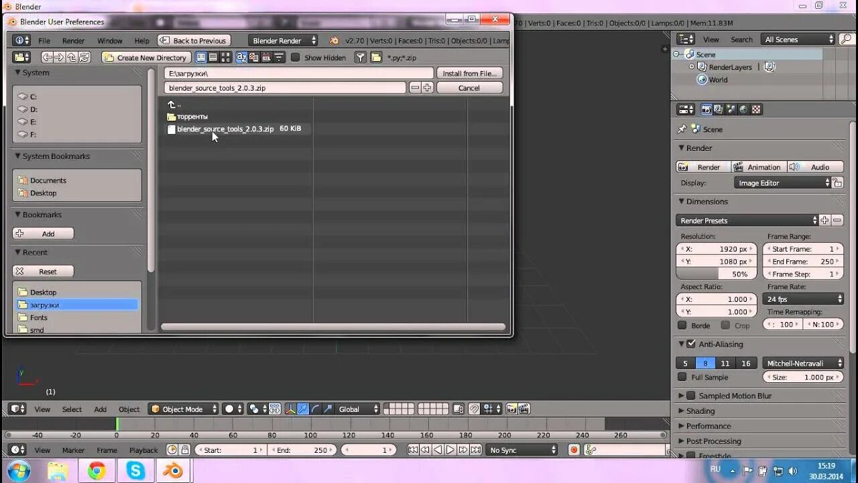Click Install from File button
858x483 pixels.
[469, 73]
